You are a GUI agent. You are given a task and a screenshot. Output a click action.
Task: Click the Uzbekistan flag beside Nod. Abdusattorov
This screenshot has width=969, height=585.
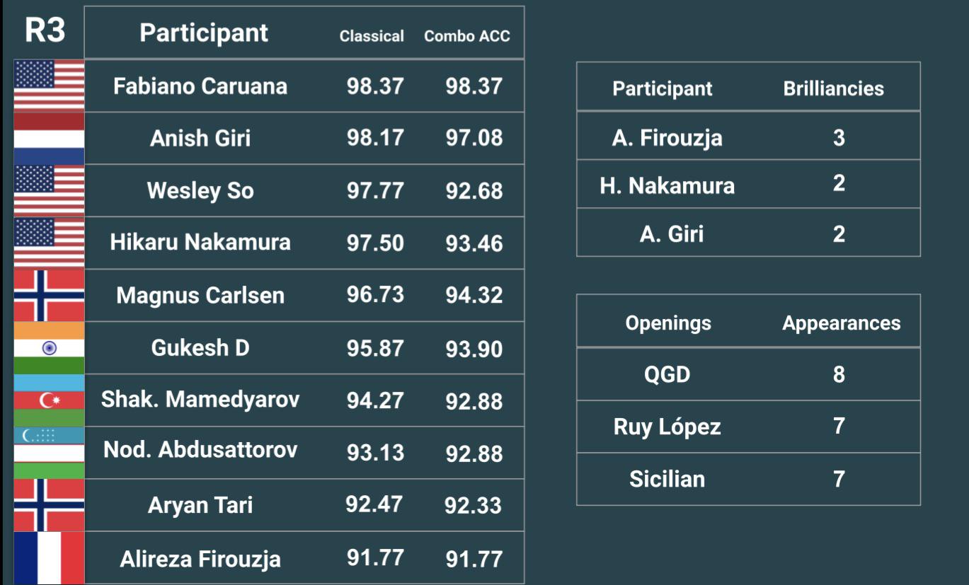click(49, 453)
